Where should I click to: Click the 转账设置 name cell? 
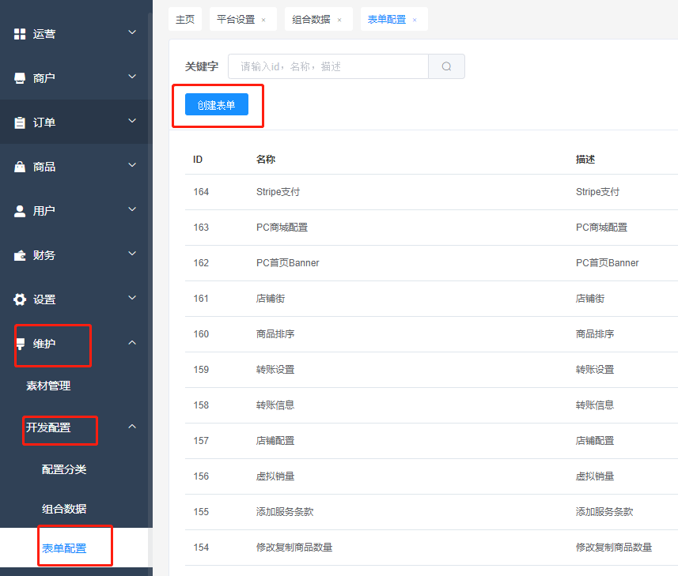coord(275,370)
